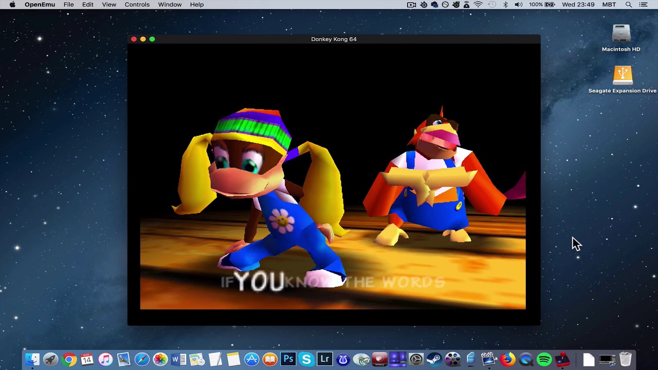Open QuickTime Player in the Dock
This screenshot has width=658, height=370.
point(526,359)
